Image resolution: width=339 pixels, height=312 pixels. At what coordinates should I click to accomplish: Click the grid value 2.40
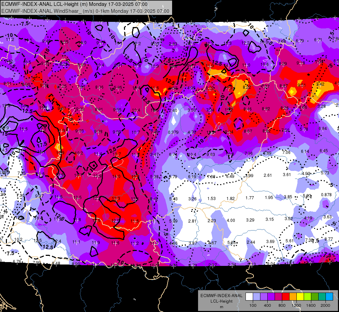[173, 111]
